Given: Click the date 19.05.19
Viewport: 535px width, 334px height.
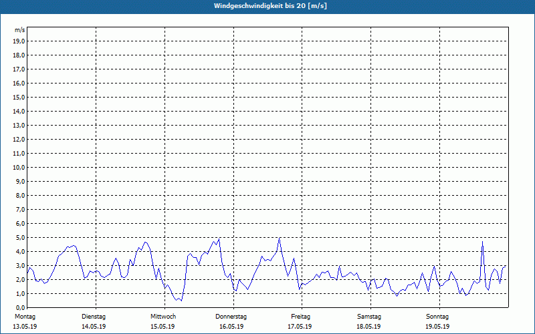Looking at the screenshot, I should (437, 327).
